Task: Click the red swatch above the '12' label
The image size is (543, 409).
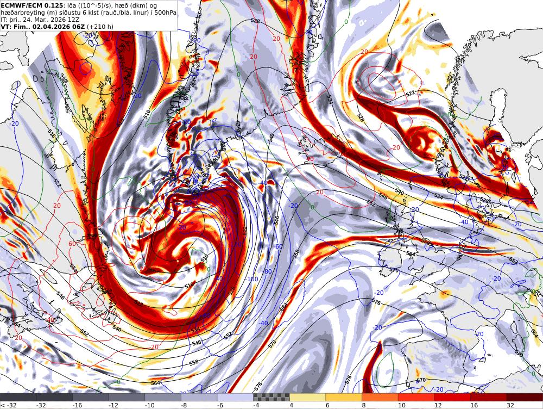Action: click(452, 397)
